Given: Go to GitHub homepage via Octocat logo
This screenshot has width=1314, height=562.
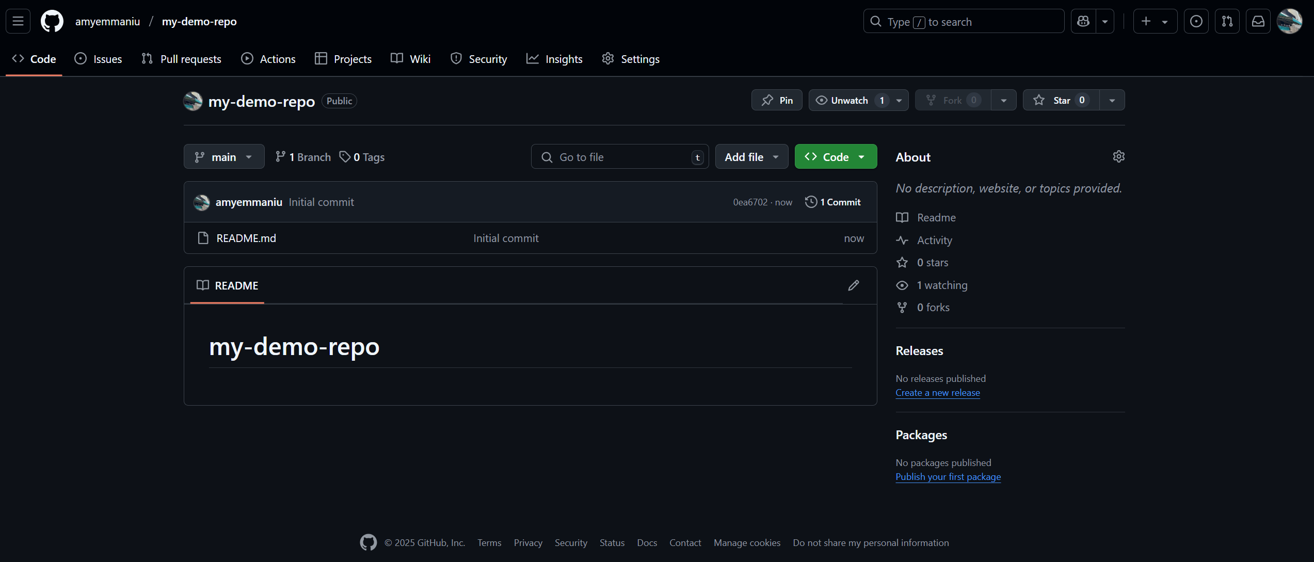Looking at the screenshot, I should tap(52, 21).
